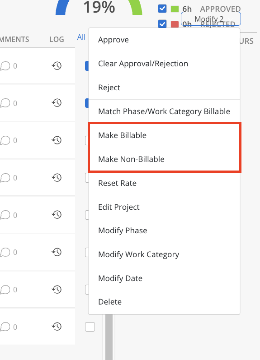
Task: Open comment bubble in third row
Action: coord(5,140)
